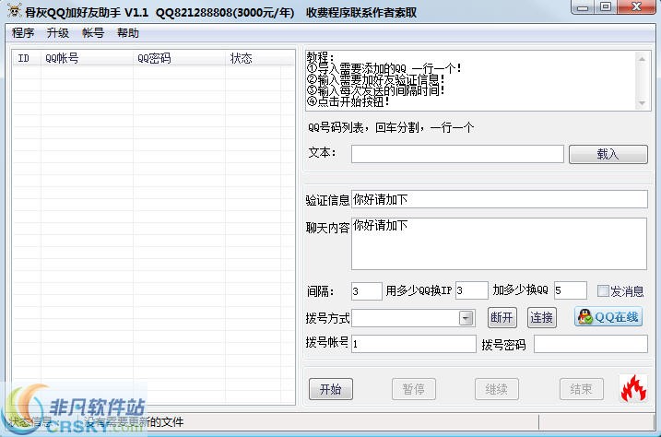The image size is (661, 437).
Task: Click the QQ帐号 column header
Action: coord(87,59)
